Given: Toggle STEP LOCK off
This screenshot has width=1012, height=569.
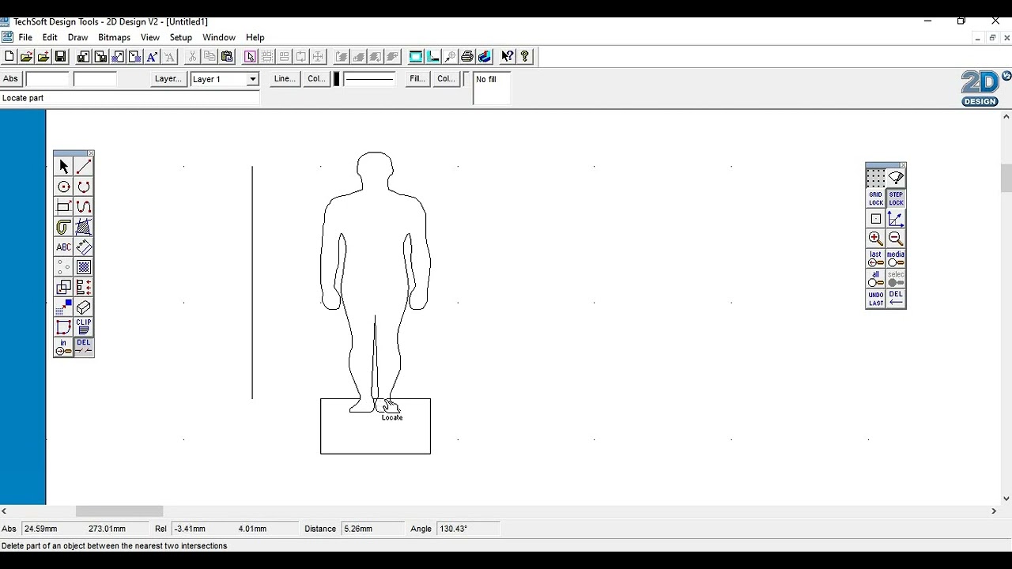Looking at the screenshot, I should point(896,198).
